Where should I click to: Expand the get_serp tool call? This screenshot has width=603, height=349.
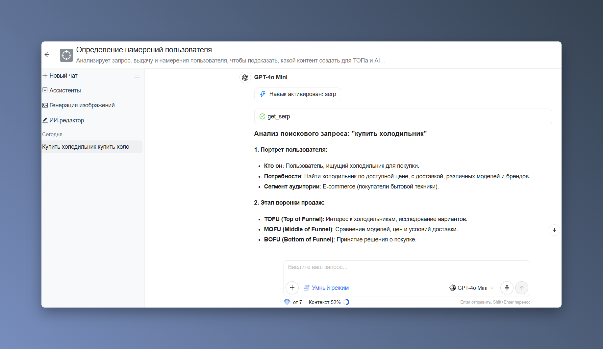(403, 116)
